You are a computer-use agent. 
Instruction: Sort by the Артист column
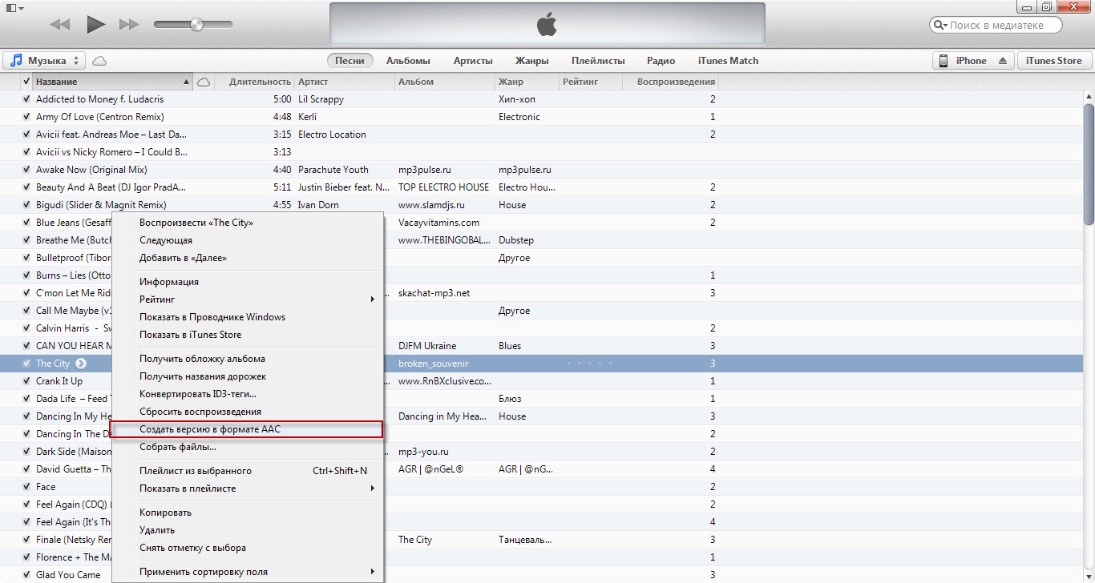[345, 82]
